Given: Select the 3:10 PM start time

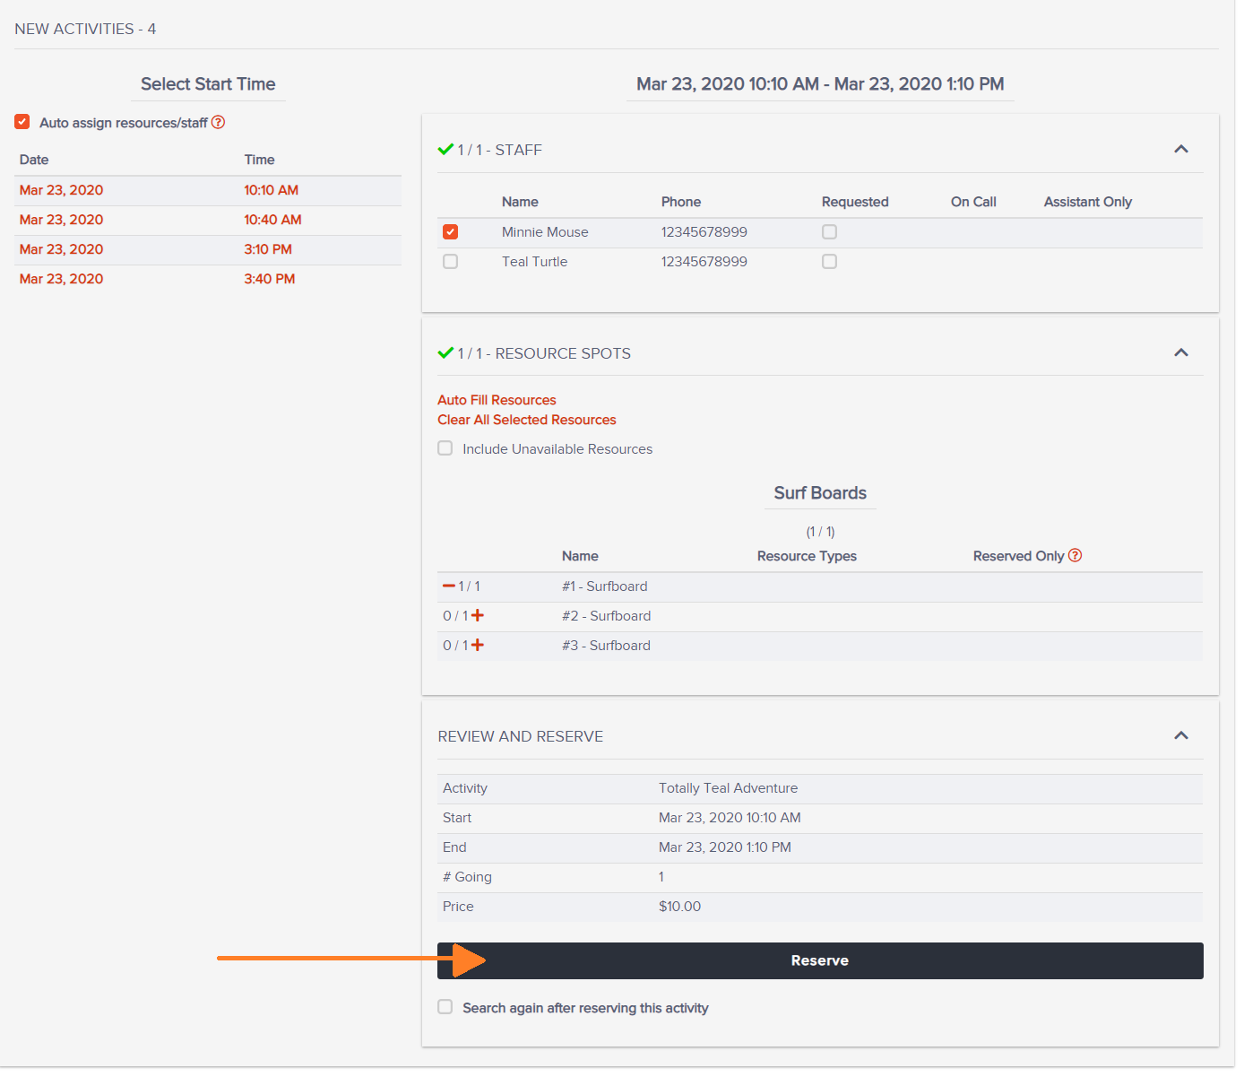Looking at the screenshot, I should [268, 248].
